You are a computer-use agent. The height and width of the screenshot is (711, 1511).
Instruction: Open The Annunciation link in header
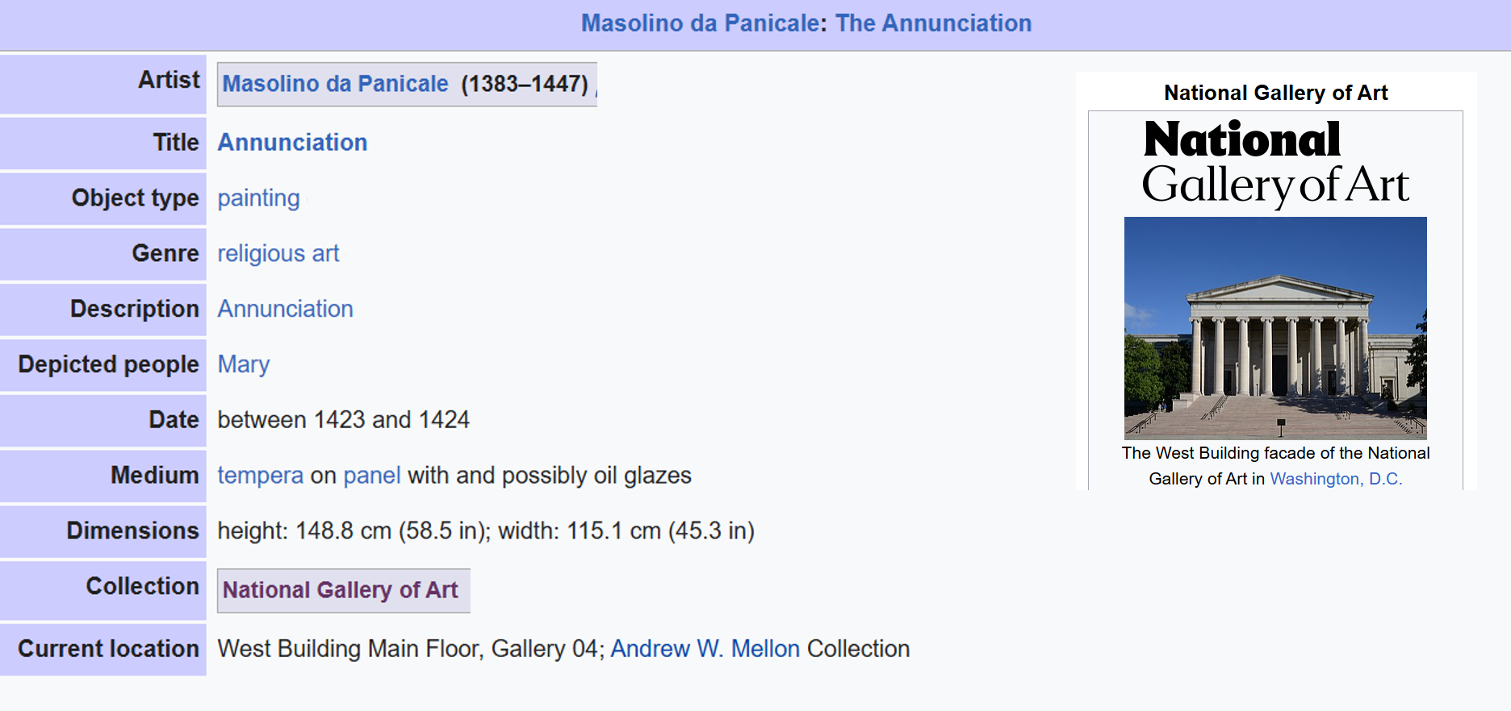[x=933, y=23]
